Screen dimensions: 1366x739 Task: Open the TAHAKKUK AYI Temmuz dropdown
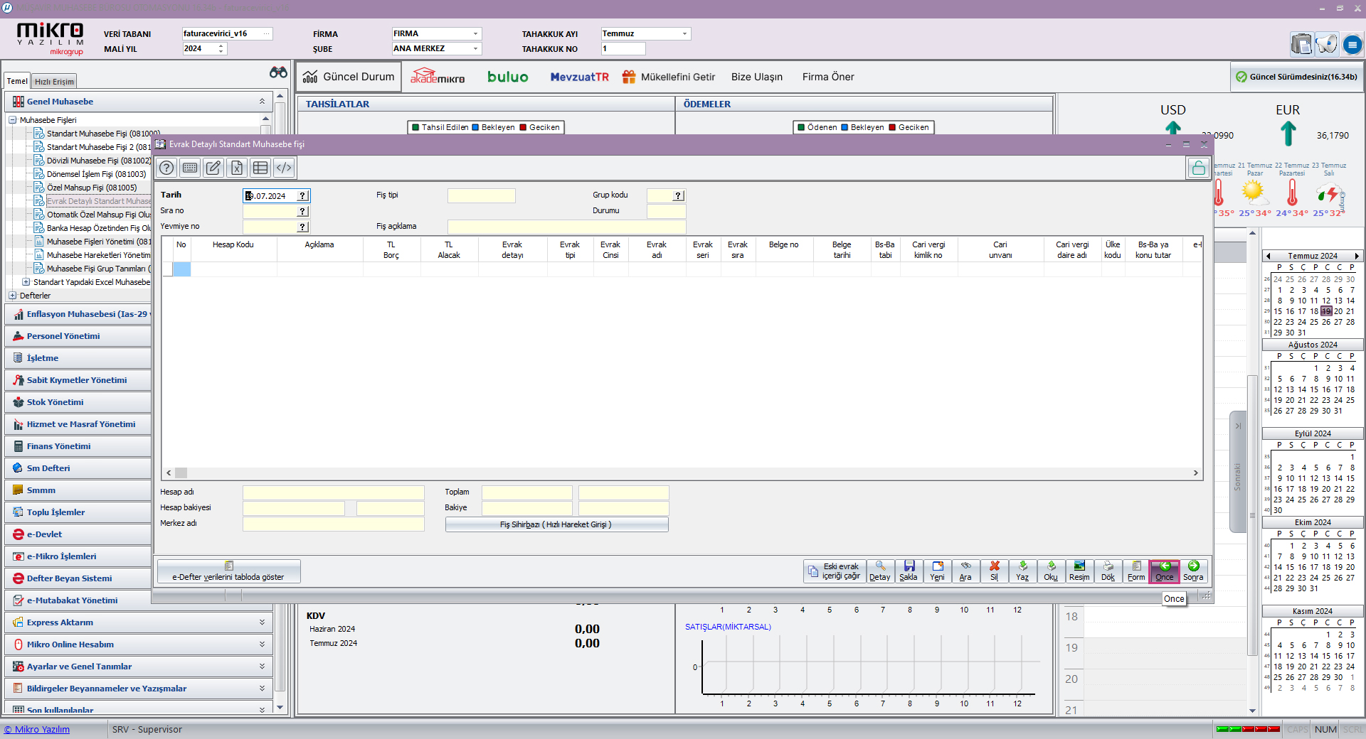click(x=684, y=34)
